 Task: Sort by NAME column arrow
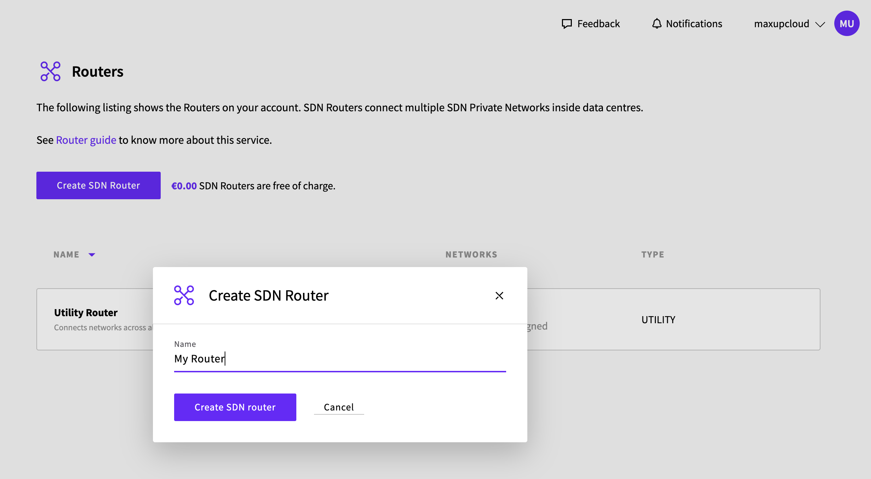92,255
